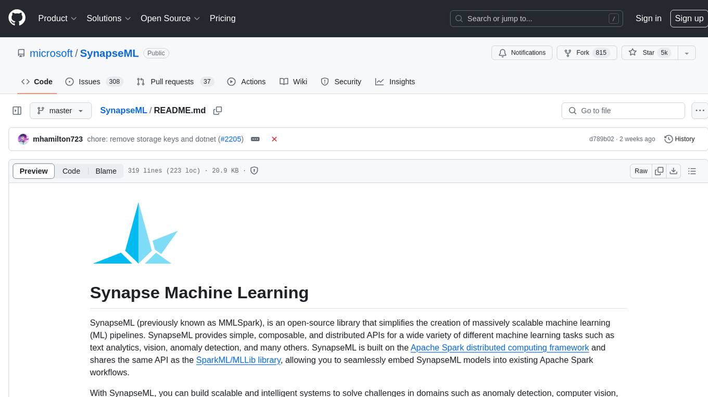Screen dimensions: 708x397
Task: Open the file History
Action: click(679, 139)
